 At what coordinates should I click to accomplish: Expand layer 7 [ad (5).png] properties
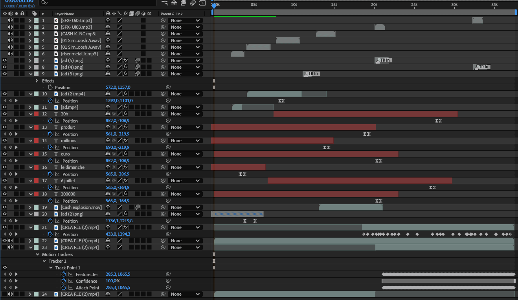click(30, 60)
